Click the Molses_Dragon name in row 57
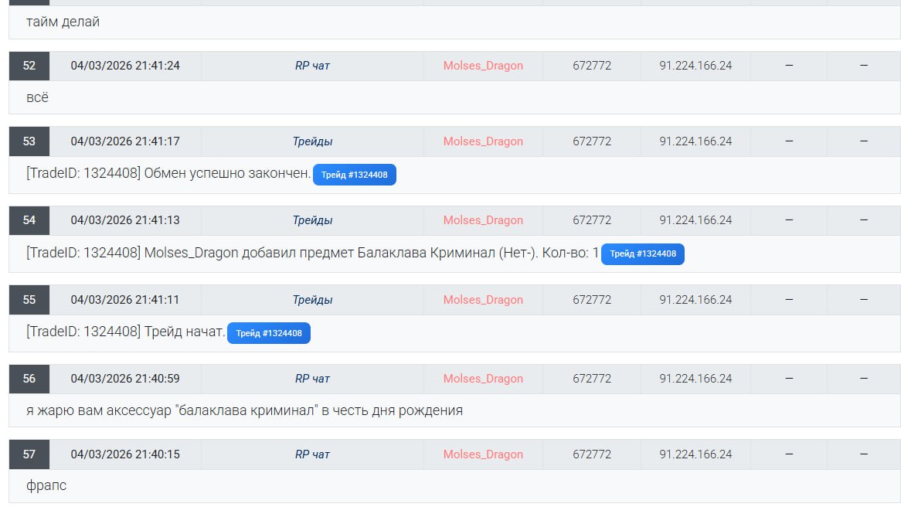 483,454
